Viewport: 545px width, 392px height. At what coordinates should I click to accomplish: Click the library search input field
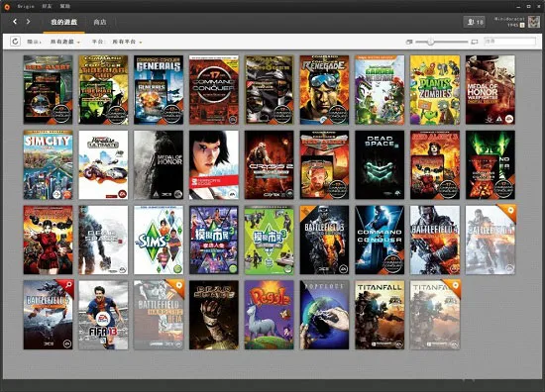(510, 42)
